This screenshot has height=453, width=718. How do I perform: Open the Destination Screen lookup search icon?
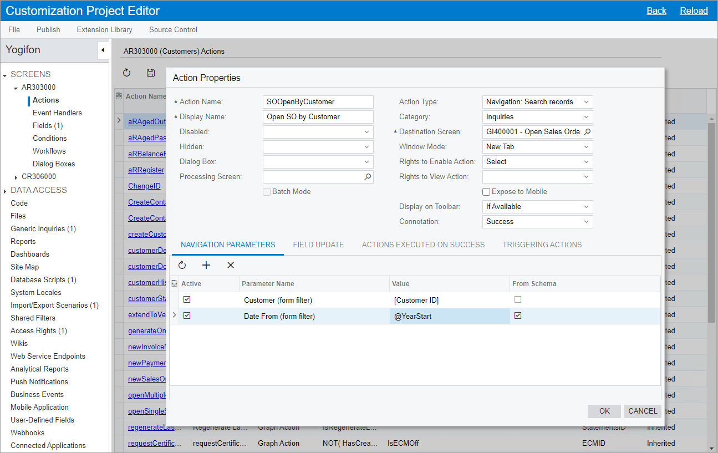click(587, 132)
